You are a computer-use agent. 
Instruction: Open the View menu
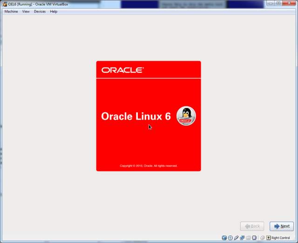click(26, 12)
